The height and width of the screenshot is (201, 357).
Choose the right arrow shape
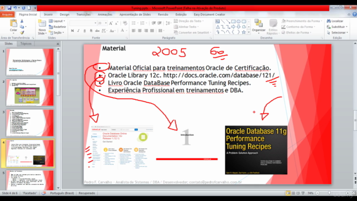[x=233, y=27]
